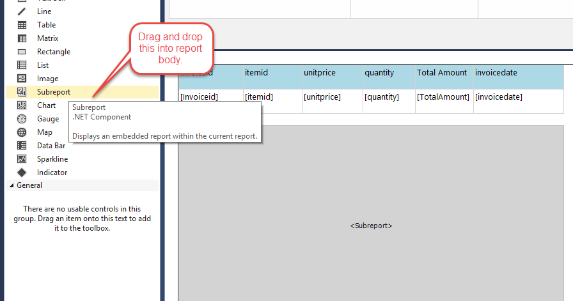The image size is (573, 301).
Task: Click the List label in toolbox
Action: (43, 65)
